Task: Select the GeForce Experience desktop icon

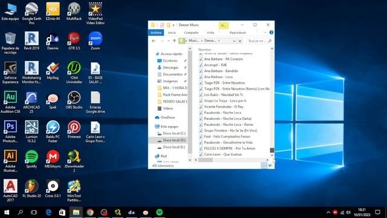Action: pos(10,73)
